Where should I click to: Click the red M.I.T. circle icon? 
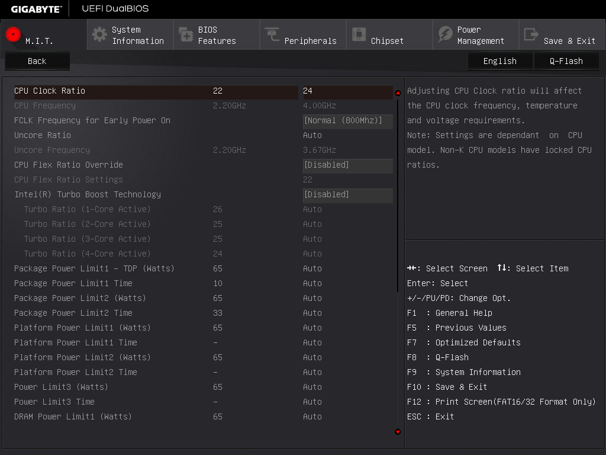[13, 34]
